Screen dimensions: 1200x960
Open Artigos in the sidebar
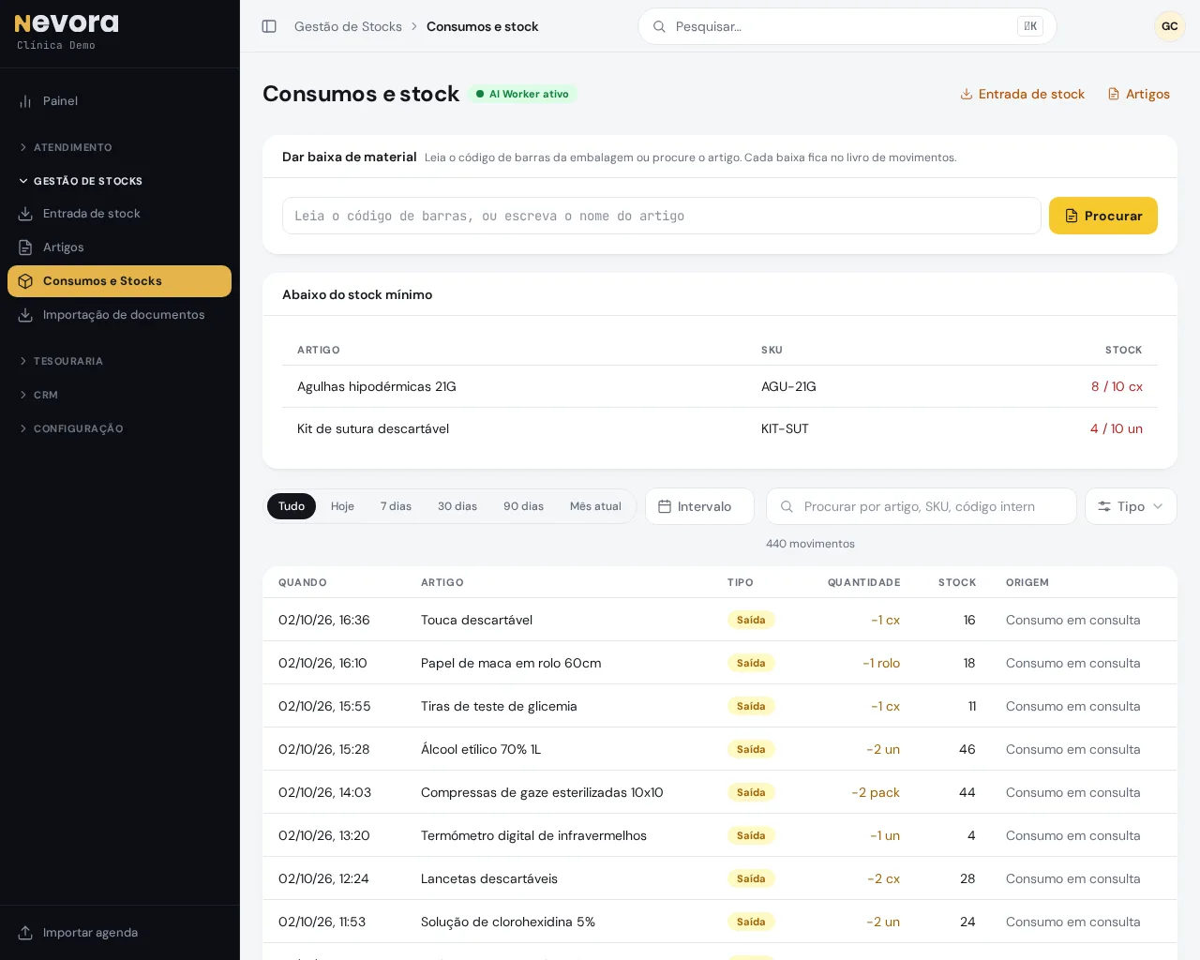click(119, 247)
